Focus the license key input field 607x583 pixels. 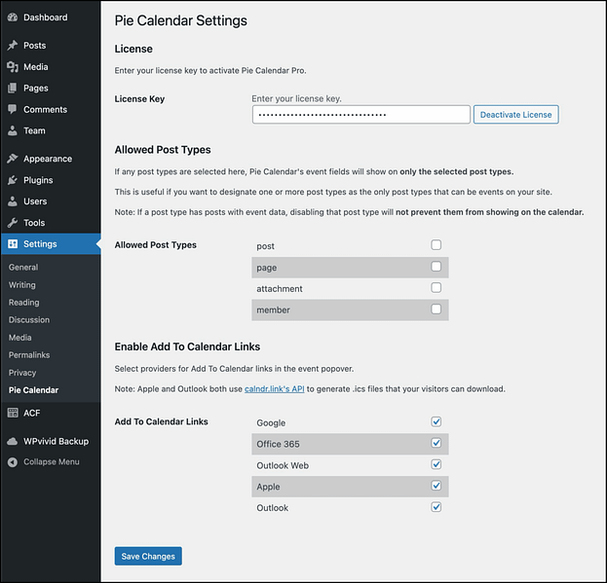click(x=360, y=115)
